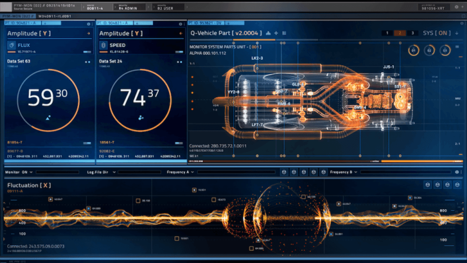Click into Log.File Dir text field
467x263 pixels.
(139, 172)
